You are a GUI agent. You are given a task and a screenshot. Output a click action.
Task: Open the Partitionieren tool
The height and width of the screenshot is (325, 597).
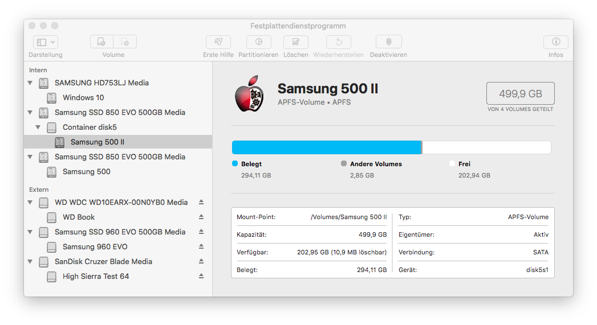(x=258, y=42)
